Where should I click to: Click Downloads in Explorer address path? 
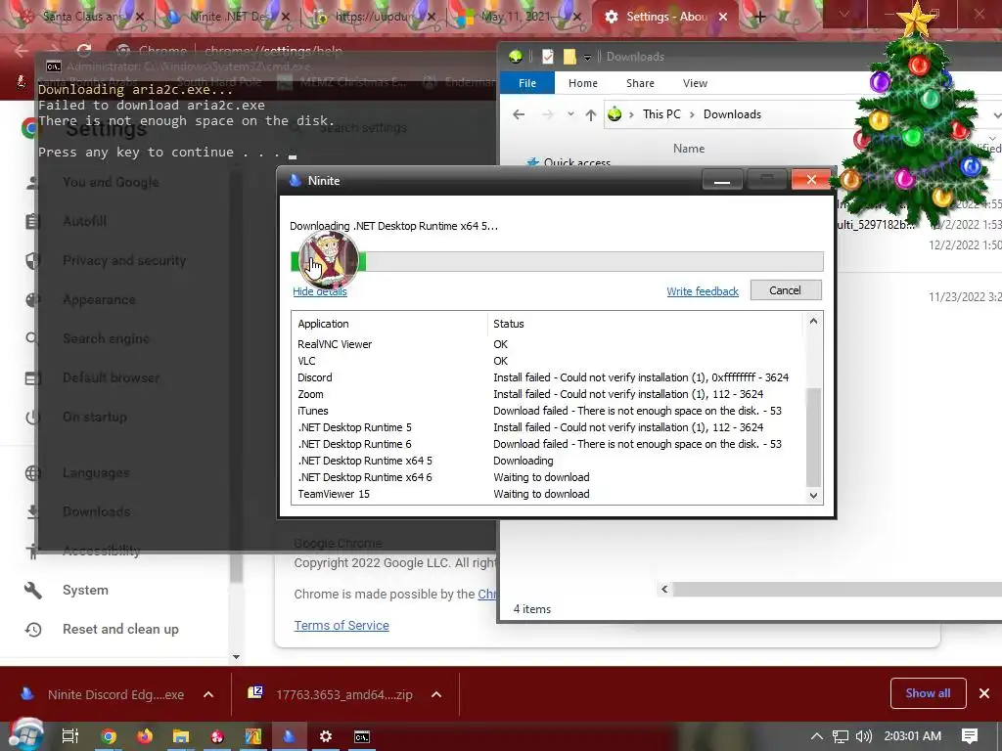732,114
